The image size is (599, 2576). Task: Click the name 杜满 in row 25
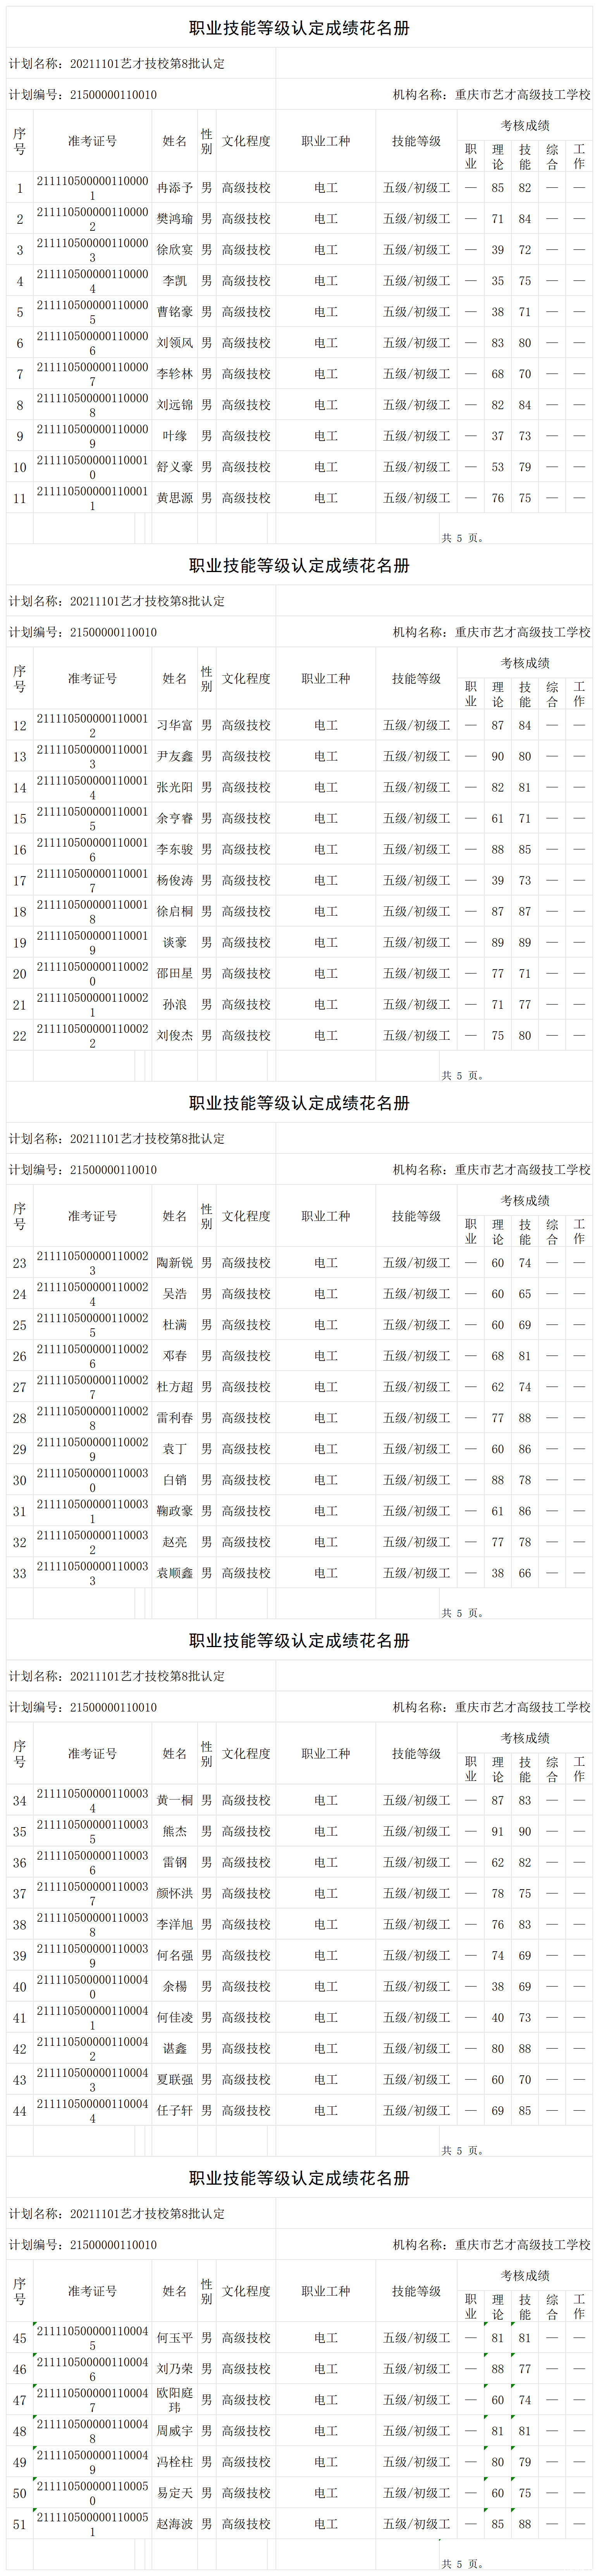[175, 1325]
